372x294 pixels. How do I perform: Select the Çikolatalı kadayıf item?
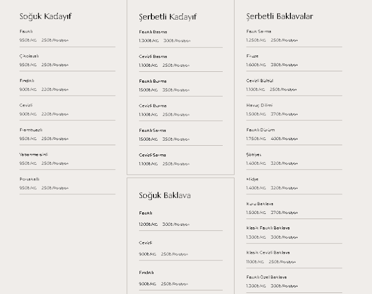tap(29, 56)
